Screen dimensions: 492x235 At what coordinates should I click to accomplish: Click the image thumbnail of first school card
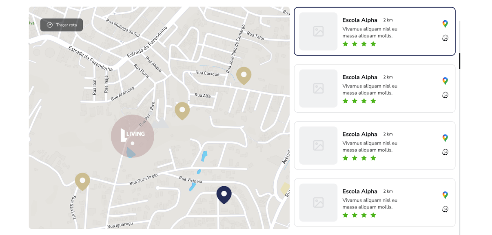(318, 31)
